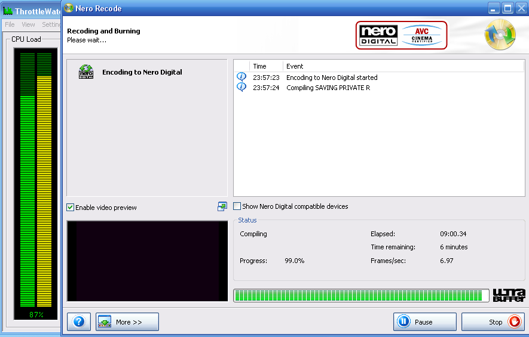529x337 pixels.
Task: Click the info icon beside 23:57:23 event
Action: pos(241,77)
